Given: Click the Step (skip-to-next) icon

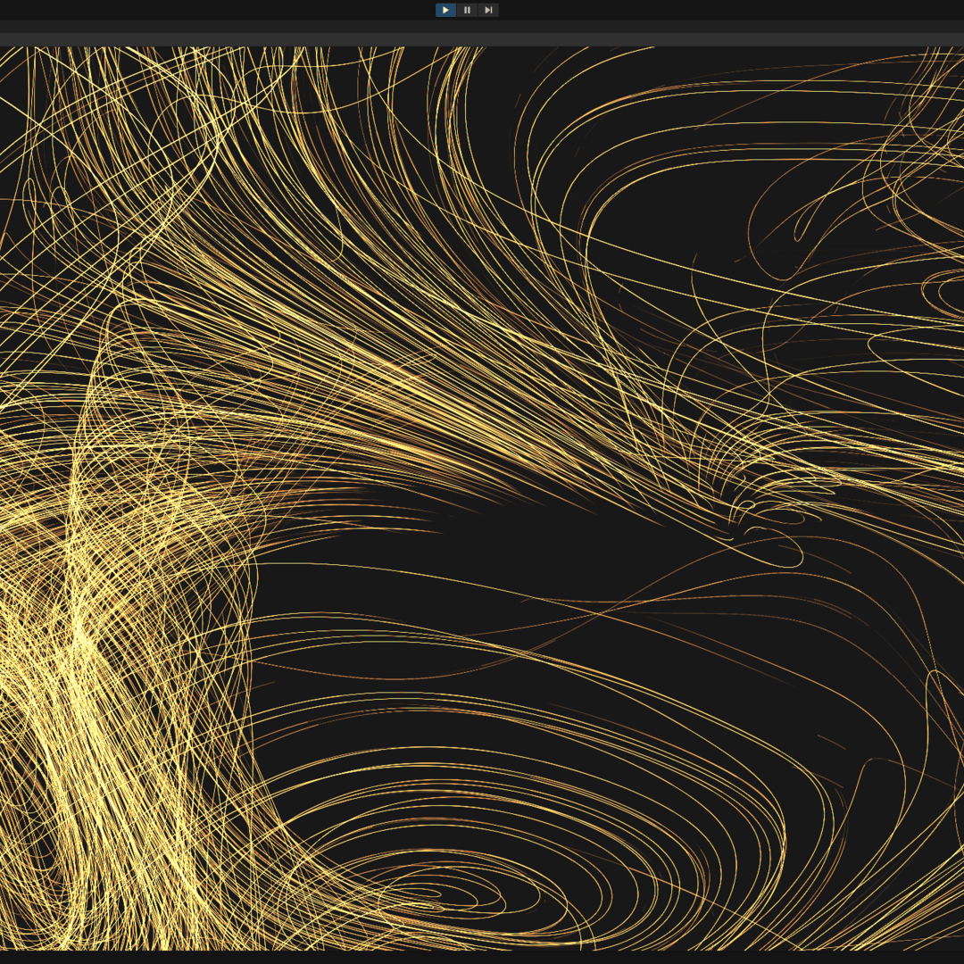Looking at the screenshot, I should click(x=488, y=10).
